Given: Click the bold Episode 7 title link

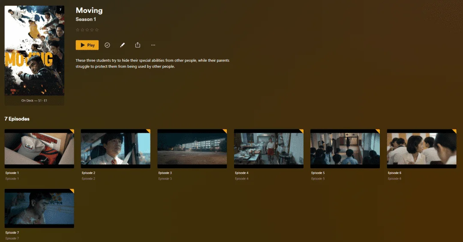Looking at the screenshot, I should pyautogui.click(x=12, y=233).
